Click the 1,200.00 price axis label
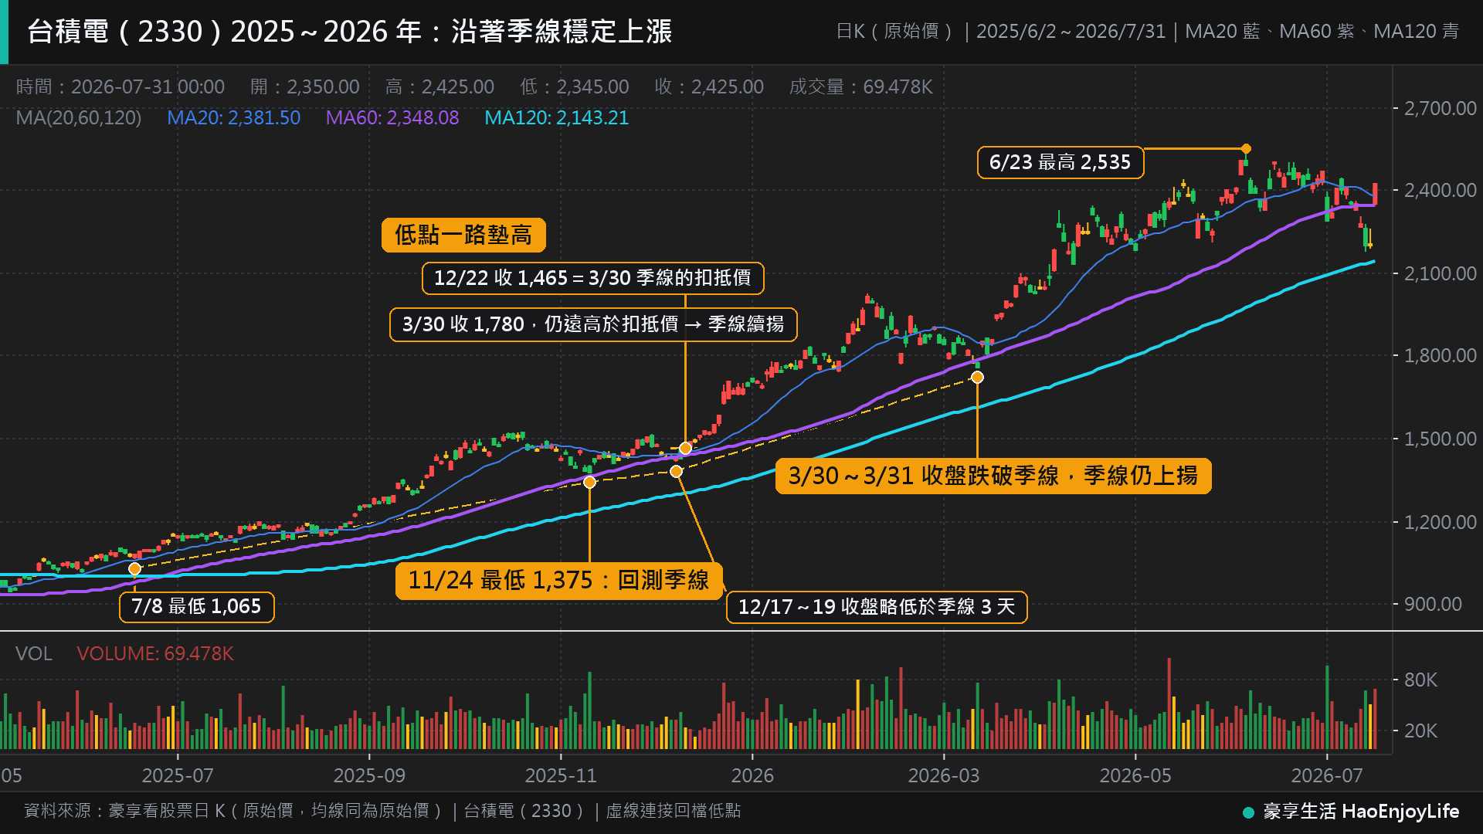This screenshot has height=834, width=1483. pos(1440,522)
